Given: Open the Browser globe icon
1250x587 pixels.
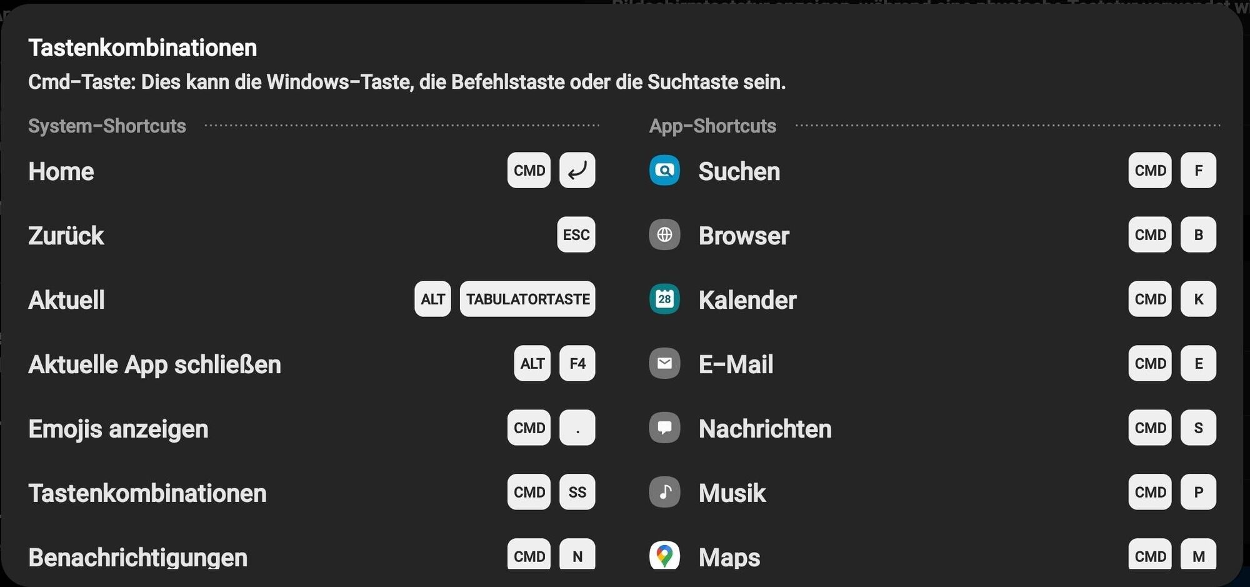Looking at the screenshot, I should (x=664, y=235).
